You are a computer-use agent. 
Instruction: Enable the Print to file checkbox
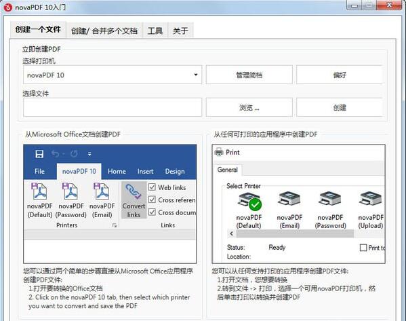point(363,248)
